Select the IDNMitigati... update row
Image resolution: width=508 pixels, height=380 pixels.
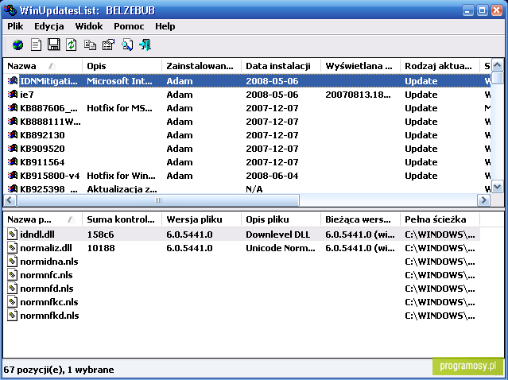[248, 81]
